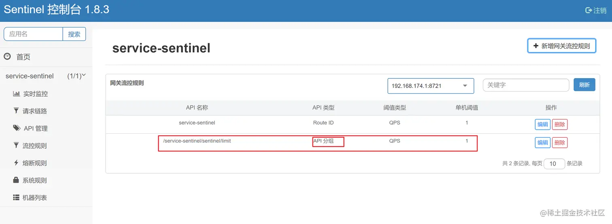Click the tags icon beside API 管理
Screen dimensions: 612x224
pyautogui.click(x=17, y=128)
